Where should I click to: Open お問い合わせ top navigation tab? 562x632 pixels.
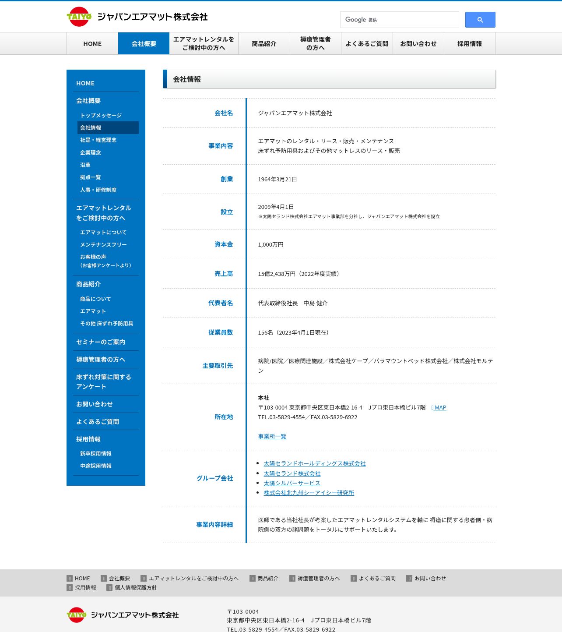point(418,44)
